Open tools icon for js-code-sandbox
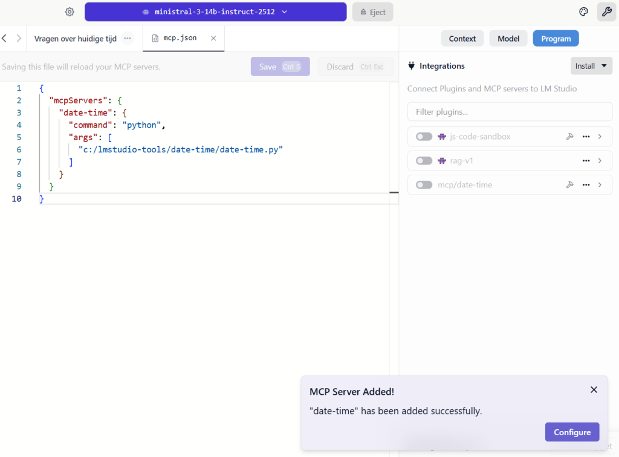 click(569, 137)
